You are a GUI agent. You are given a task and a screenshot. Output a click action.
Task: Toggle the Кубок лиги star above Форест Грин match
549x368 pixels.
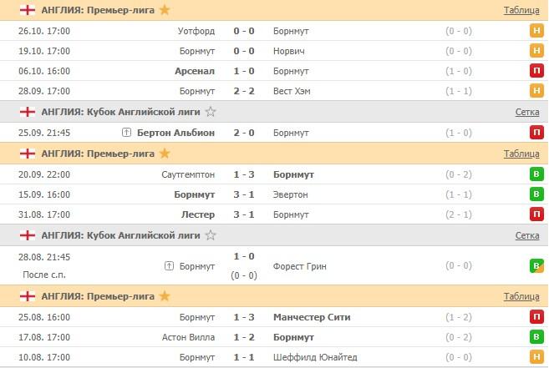click(211, 235)
